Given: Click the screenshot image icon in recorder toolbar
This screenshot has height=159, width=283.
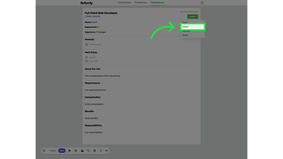Looking at the screenshot, I should coord(82,151).
